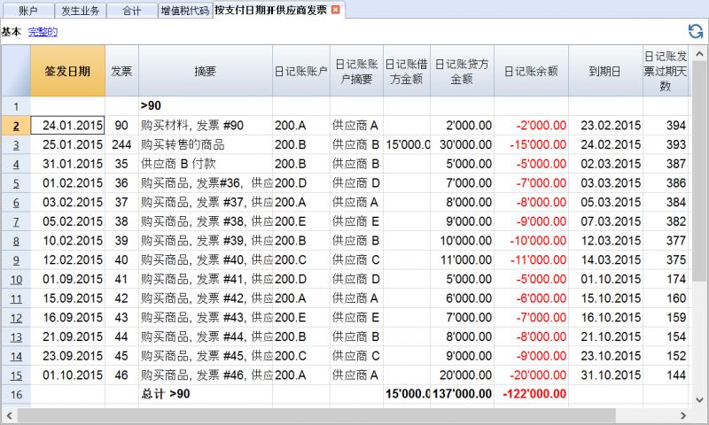Click total credit 137'000.00

point(462,394)
